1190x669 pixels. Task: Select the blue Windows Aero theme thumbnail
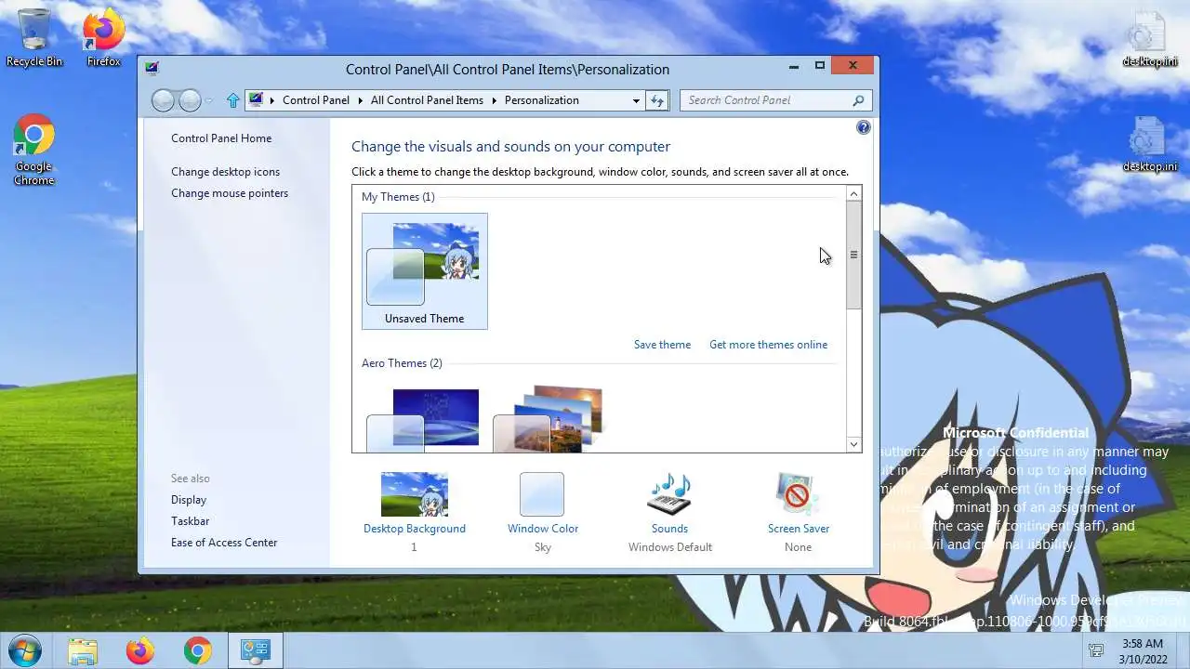tap(424, 420)
